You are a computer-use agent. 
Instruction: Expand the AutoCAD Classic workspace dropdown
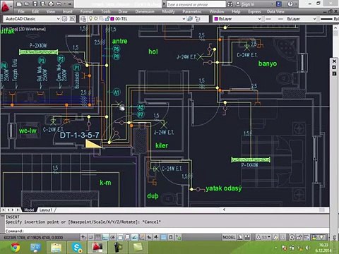[58, 19]
